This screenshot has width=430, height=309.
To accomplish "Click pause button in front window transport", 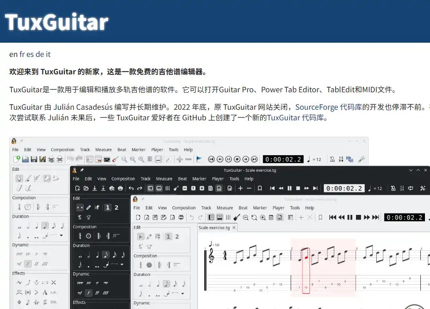I will tap(350, 218).
